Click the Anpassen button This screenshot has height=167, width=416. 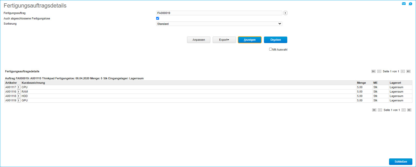199,40
